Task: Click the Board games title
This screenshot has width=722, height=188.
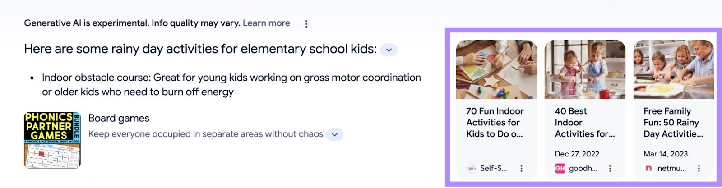Action: 119,118
